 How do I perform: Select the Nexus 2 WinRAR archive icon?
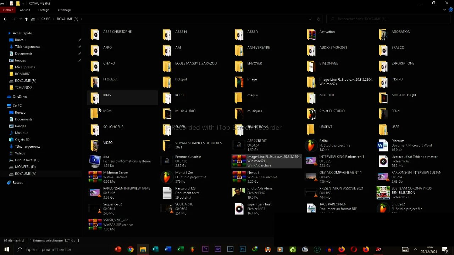click(x=239, y=177)
